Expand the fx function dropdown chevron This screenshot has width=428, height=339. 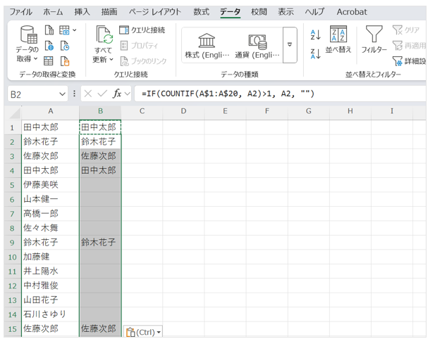pos(127,94)
